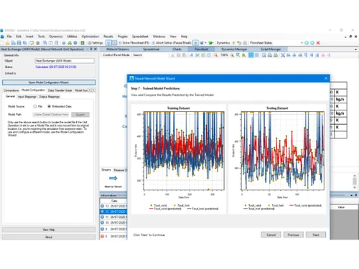Close the Neural Network Model Wizard dialog

(x=326, y=78)
